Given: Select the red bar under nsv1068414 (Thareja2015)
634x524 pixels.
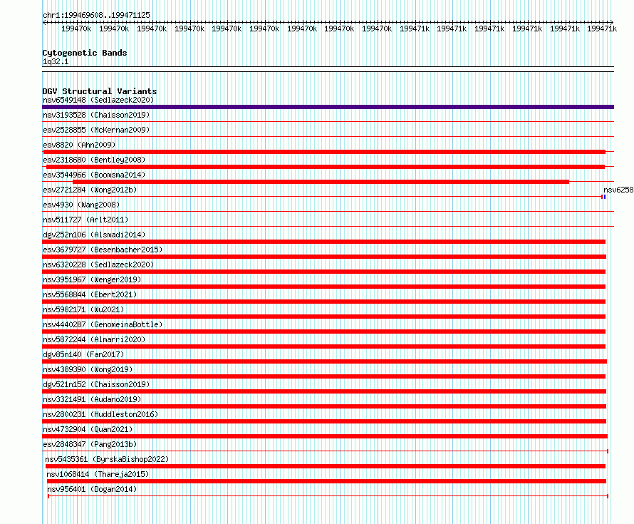Looking at the screenshot, I should pos(327,481).
